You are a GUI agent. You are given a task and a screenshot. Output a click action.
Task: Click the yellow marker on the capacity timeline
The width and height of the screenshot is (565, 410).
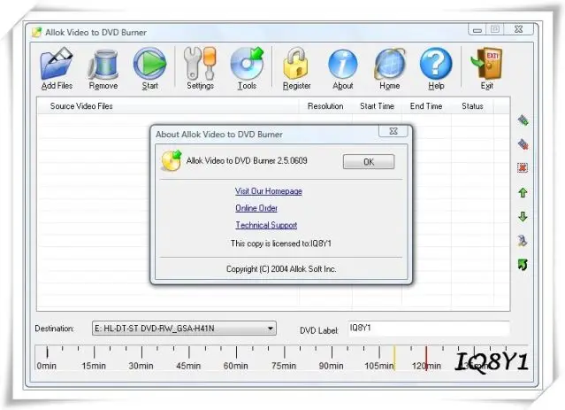click(x=394, y=358)
